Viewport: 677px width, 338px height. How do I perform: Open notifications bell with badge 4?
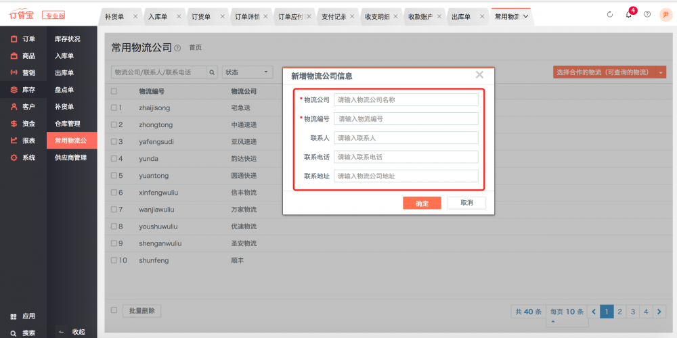629,14
